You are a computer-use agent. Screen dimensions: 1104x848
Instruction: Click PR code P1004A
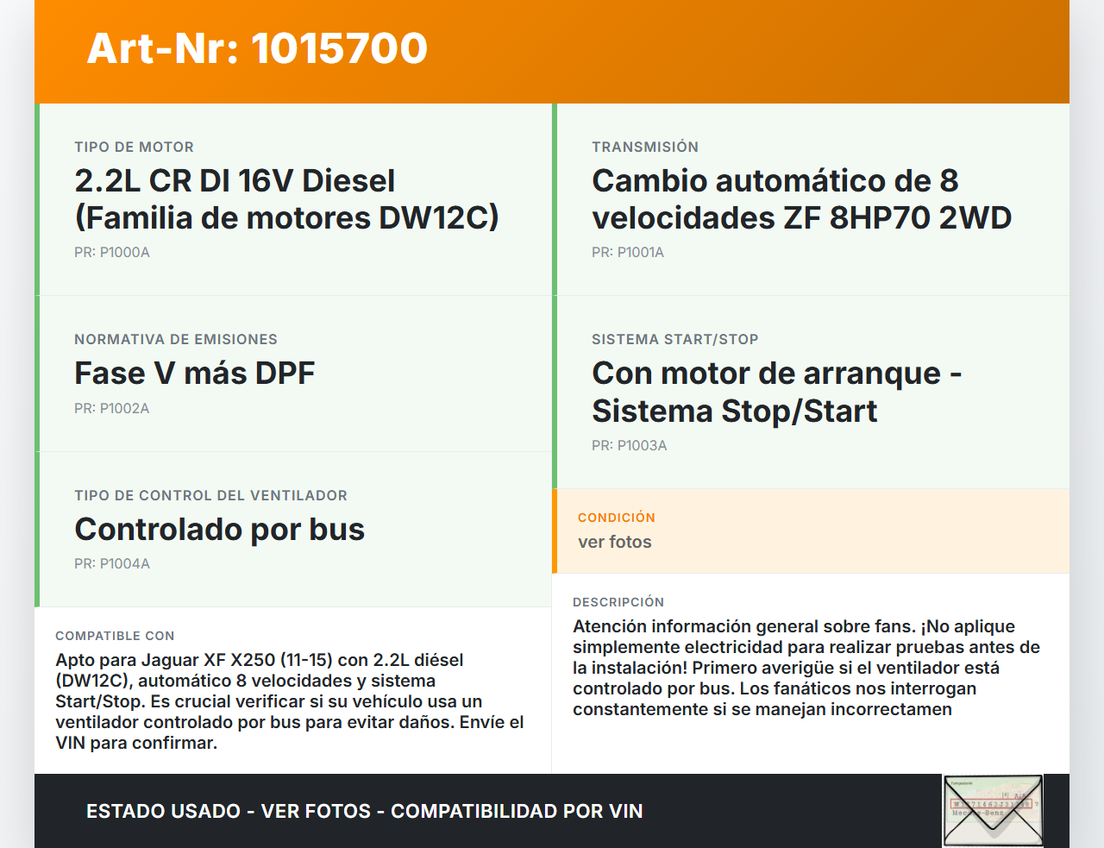(x=112, y=563)
